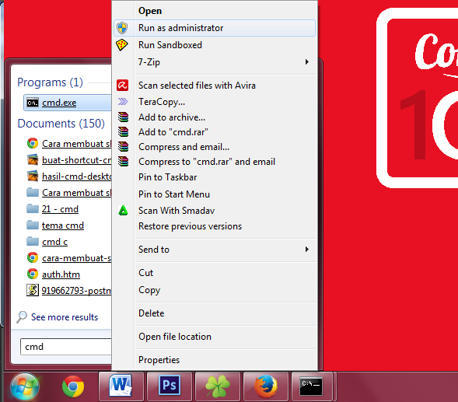Open the auth.htm document result
Screen dimensions: 458x402
(x=61, y=274)
